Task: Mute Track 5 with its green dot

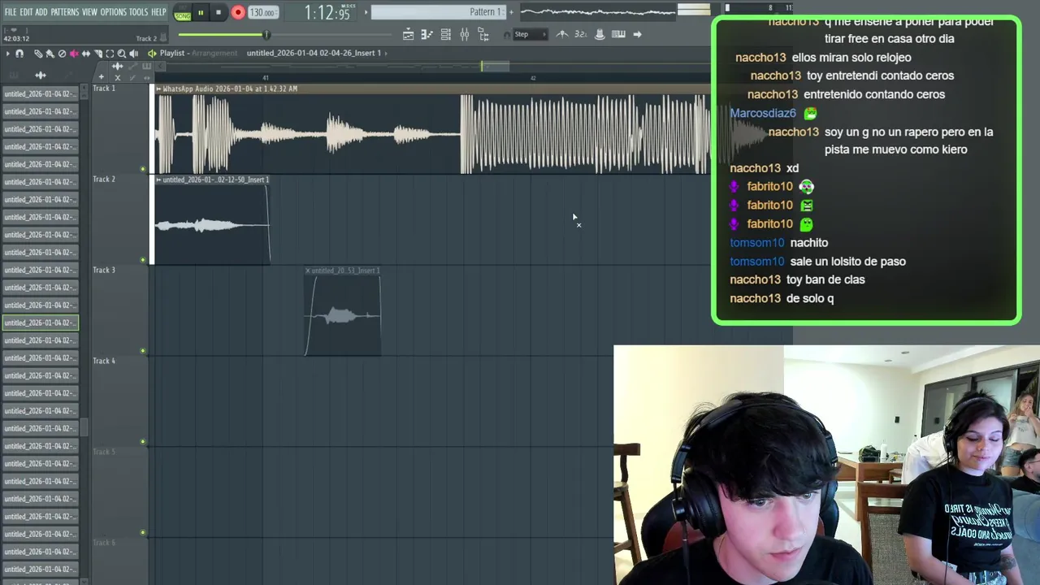Action: [143, 533]
